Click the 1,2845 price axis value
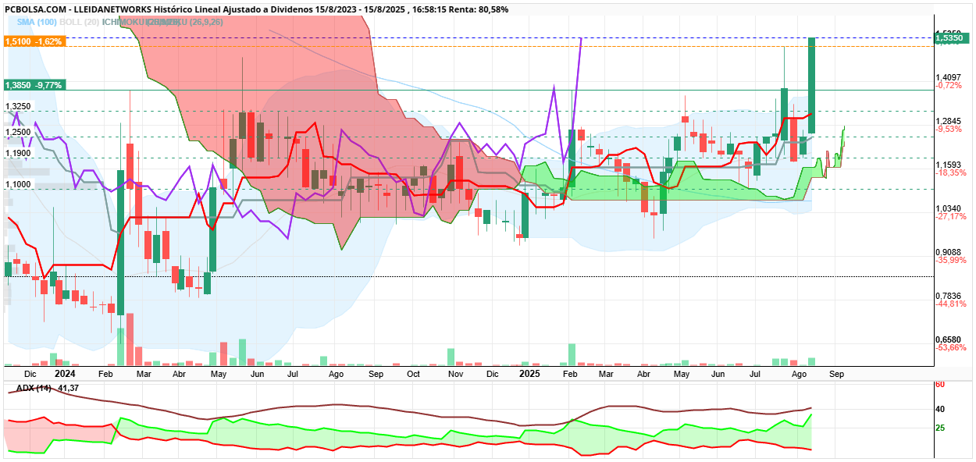 point(947,120)
